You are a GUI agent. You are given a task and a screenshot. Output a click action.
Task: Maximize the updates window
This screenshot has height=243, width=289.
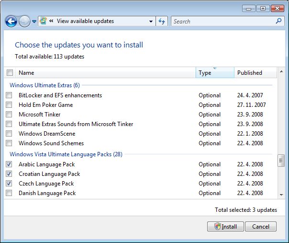pyautogui.click(x=263, y=9)
